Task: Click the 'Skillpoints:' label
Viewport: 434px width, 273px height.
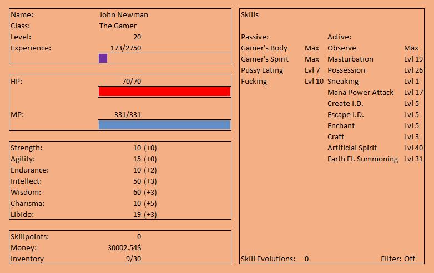Action: (x=29, y=237)
